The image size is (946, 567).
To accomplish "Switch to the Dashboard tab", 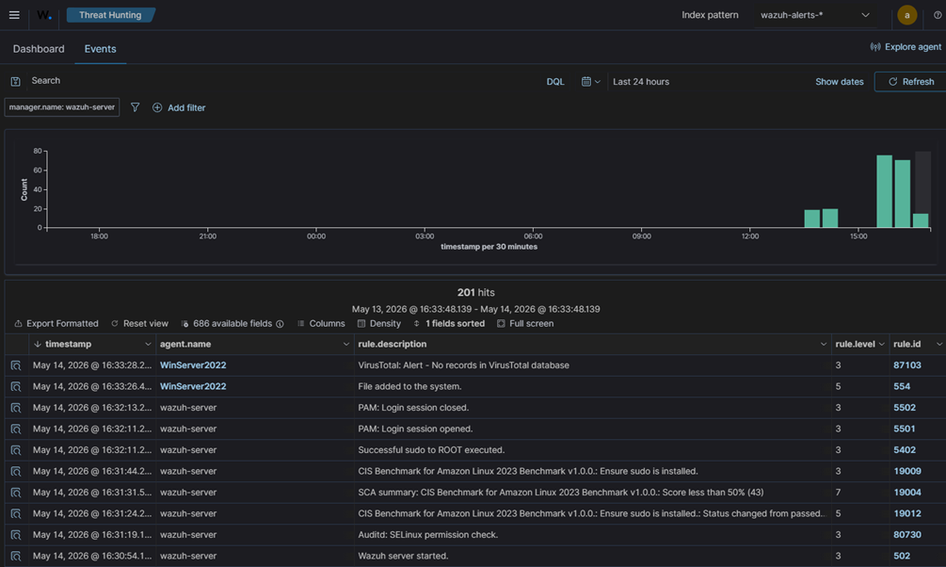I will (x=39, y=49).
